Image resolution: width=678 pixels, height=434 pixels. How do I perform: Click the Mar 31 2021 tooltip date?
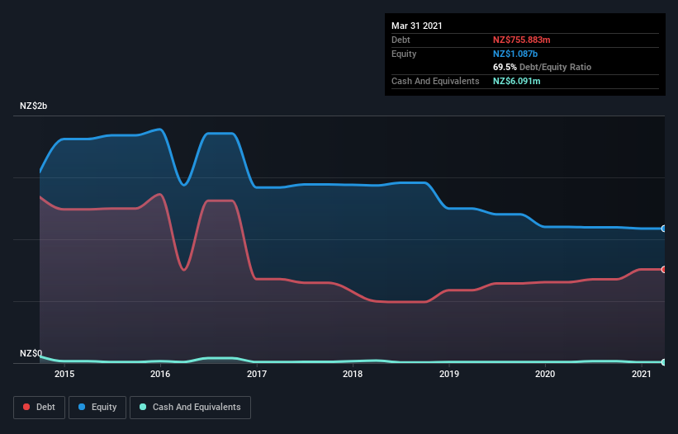pyautogui.click(x=417, y=26)
